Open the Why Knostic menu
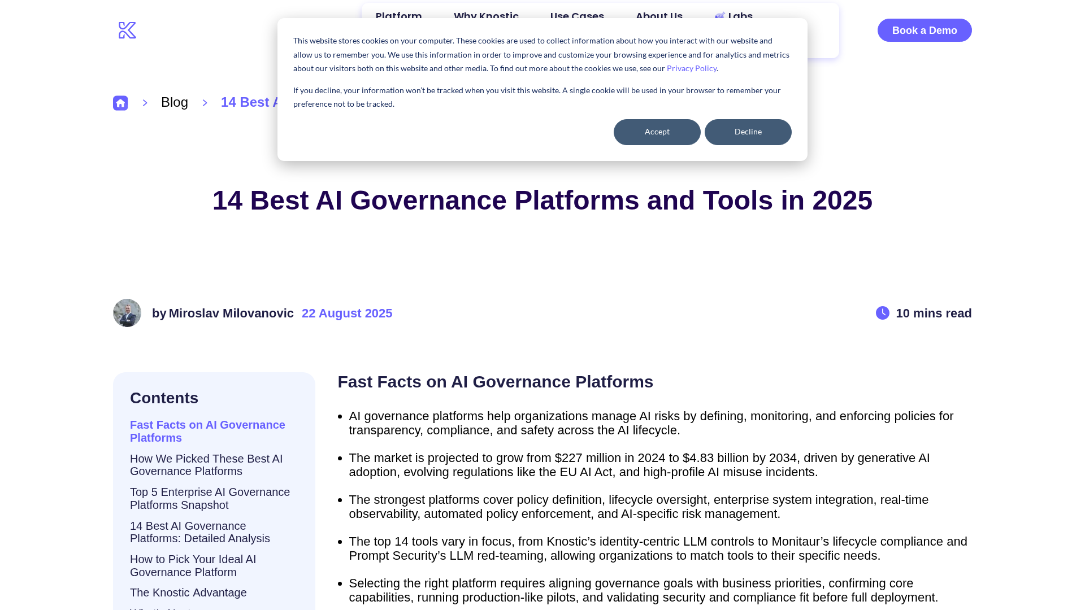The width and height of the screenshot is (1085, 610). pos(486,14)
